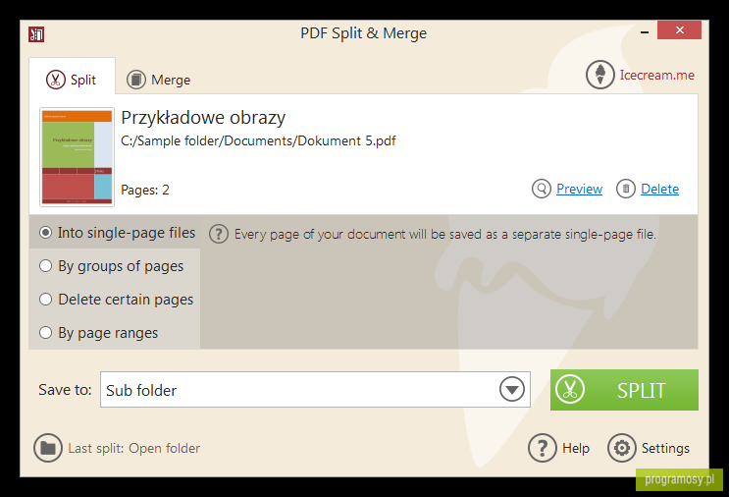Click the Help question mark icon
Screen dimensions: 729x497
pos(543,448)
